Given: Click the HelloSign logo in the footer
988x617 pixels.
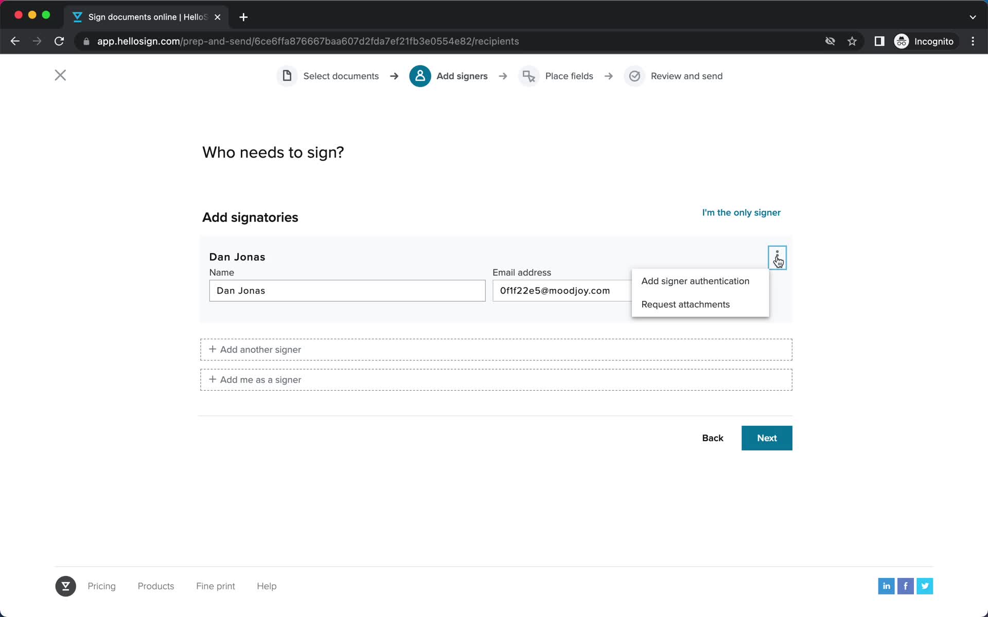Looking at the screenshot, I should tap(65, 586).
